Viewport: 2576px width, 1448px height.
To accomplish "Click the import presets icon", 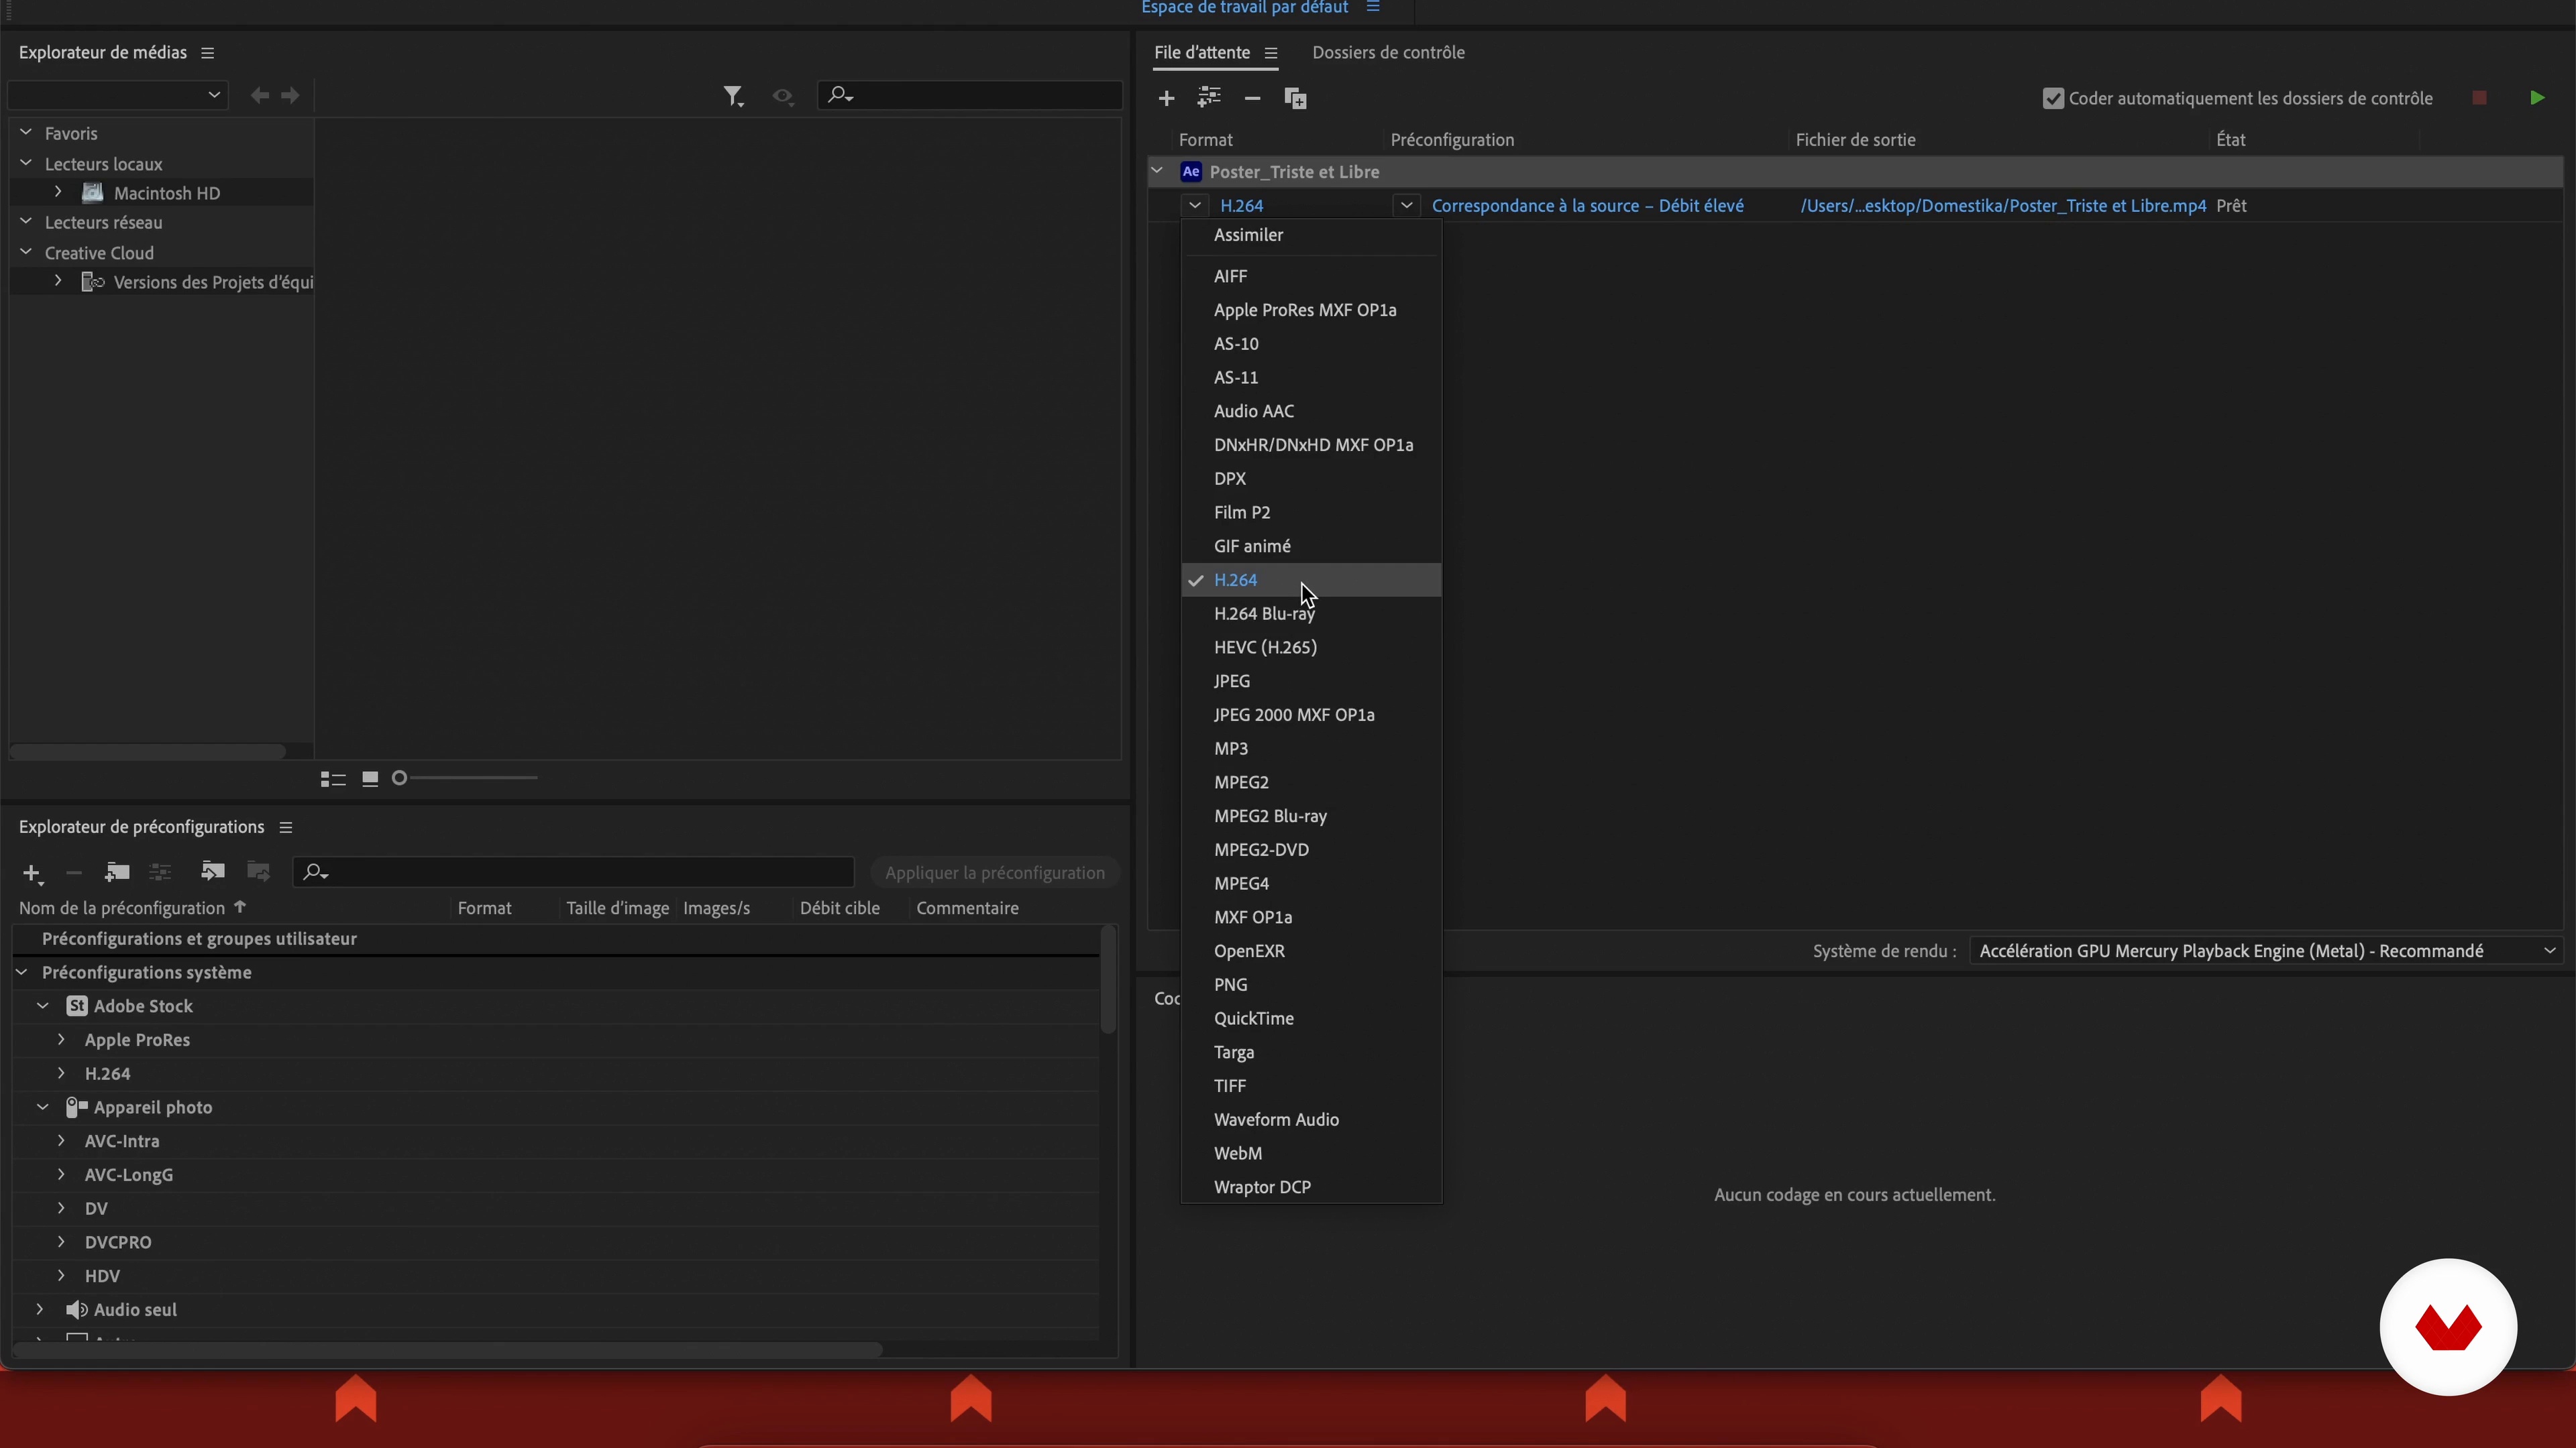I will (212, 871).
